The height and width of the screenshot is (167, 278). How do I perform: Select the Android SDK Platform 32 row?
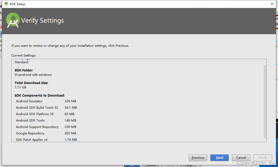click(45, 114)
